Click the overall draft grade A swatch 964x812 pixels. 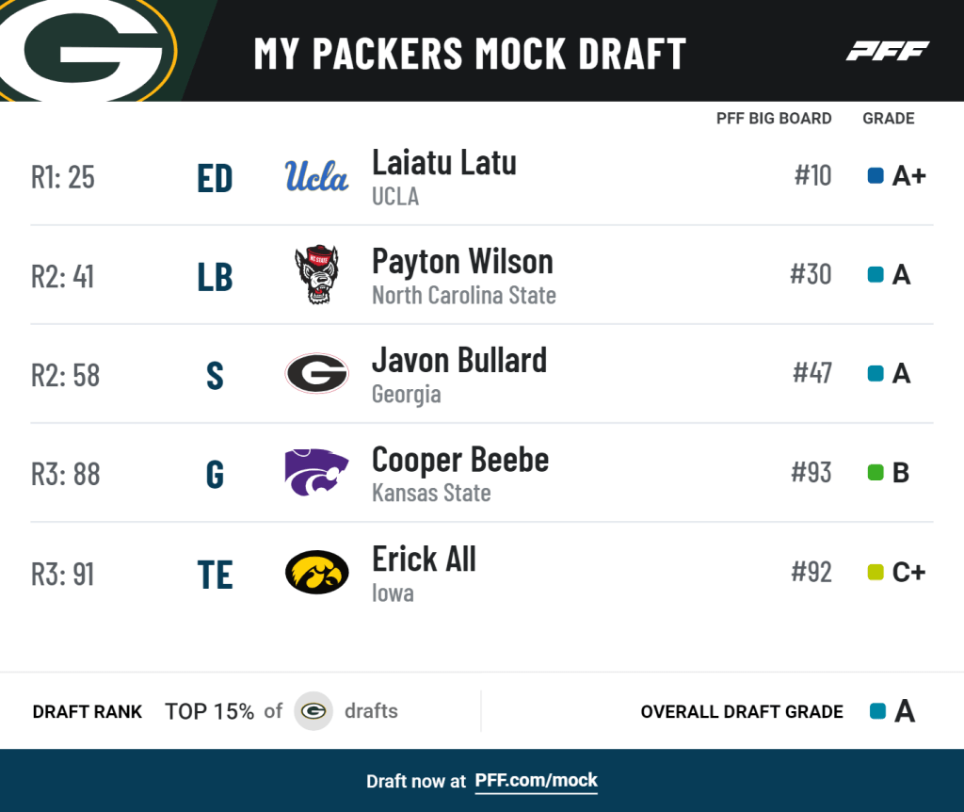click(878, 711)
